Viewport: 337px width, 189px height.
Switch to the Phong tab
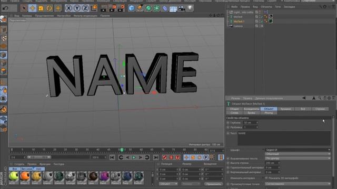269,113
